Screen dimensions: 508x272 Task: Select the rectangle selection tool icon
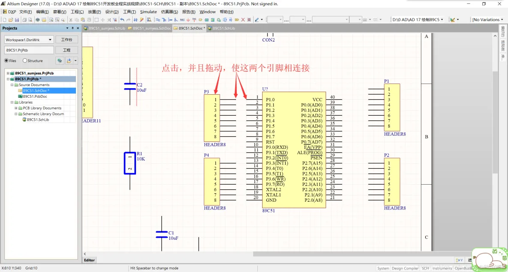(97, 20)
